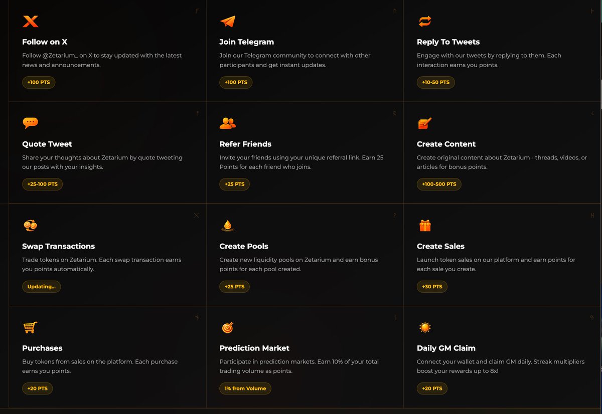Click the description 'Participate in prediction markets'
602x414 pixels.
click(299, 366)
